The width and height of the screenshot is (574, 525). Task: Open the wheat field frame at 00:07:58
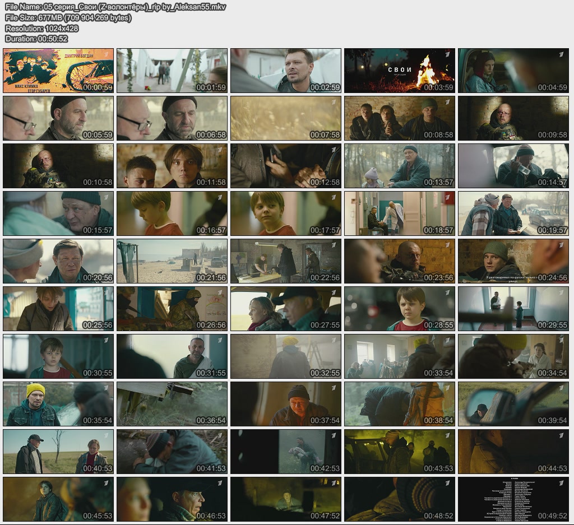285,118
